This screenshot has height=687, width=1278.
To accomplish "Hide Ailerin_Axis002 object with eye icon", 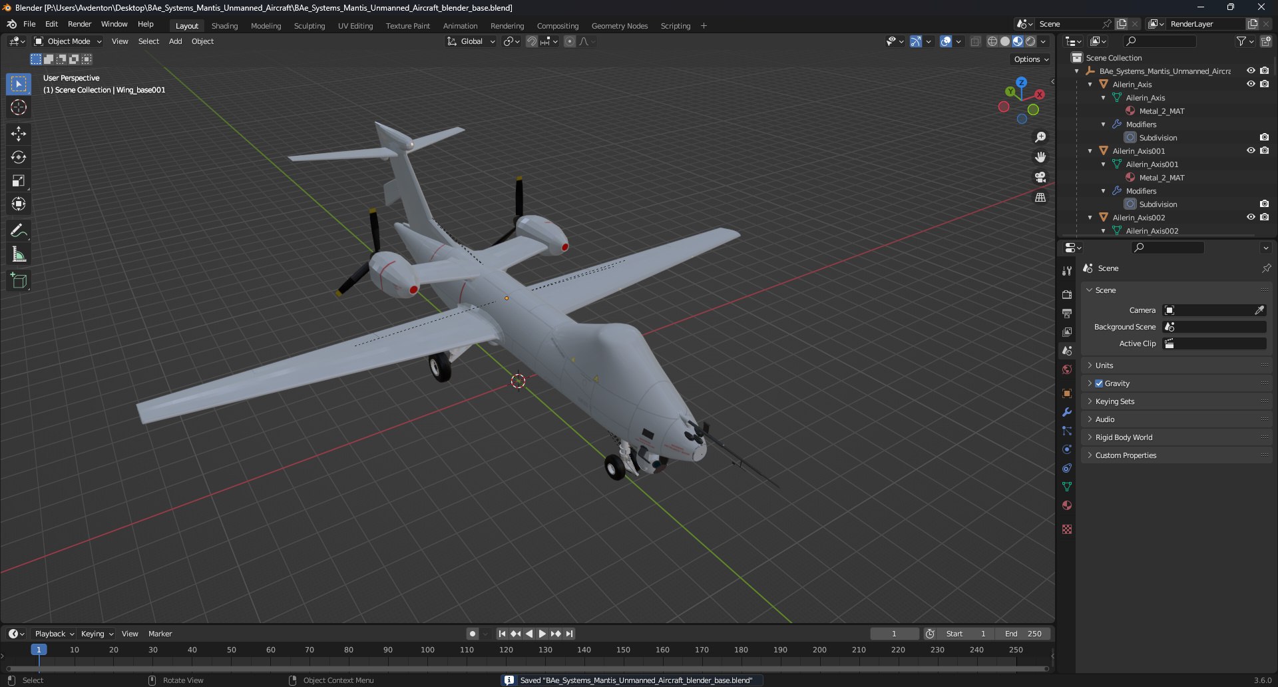I will click(x=1251, y=217).
